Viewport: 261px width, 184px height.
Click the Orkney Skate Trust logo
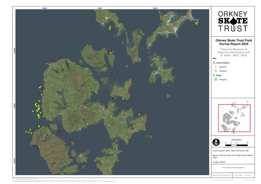(x=232, y=21)
